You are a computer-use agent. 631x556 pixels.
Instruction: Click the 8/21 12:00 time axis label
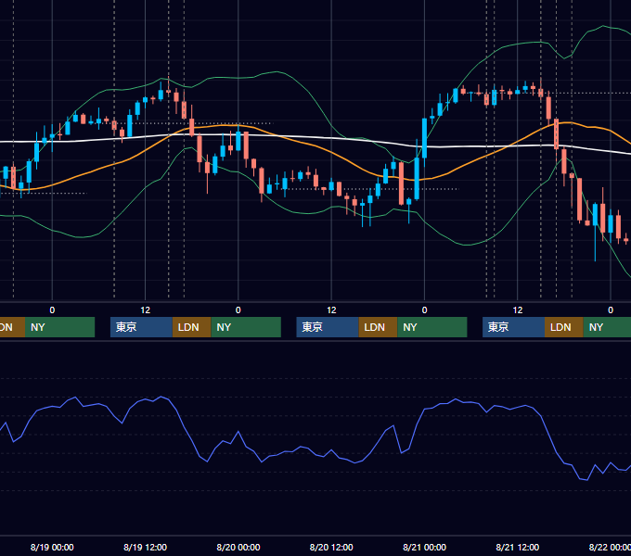coord(518,547)
